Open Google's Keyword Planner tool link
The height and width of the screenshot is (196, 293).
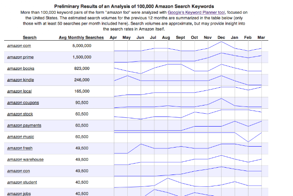196,12
